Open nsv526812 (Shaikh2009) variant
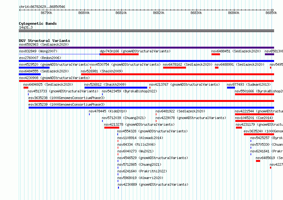 click(105, 84)
